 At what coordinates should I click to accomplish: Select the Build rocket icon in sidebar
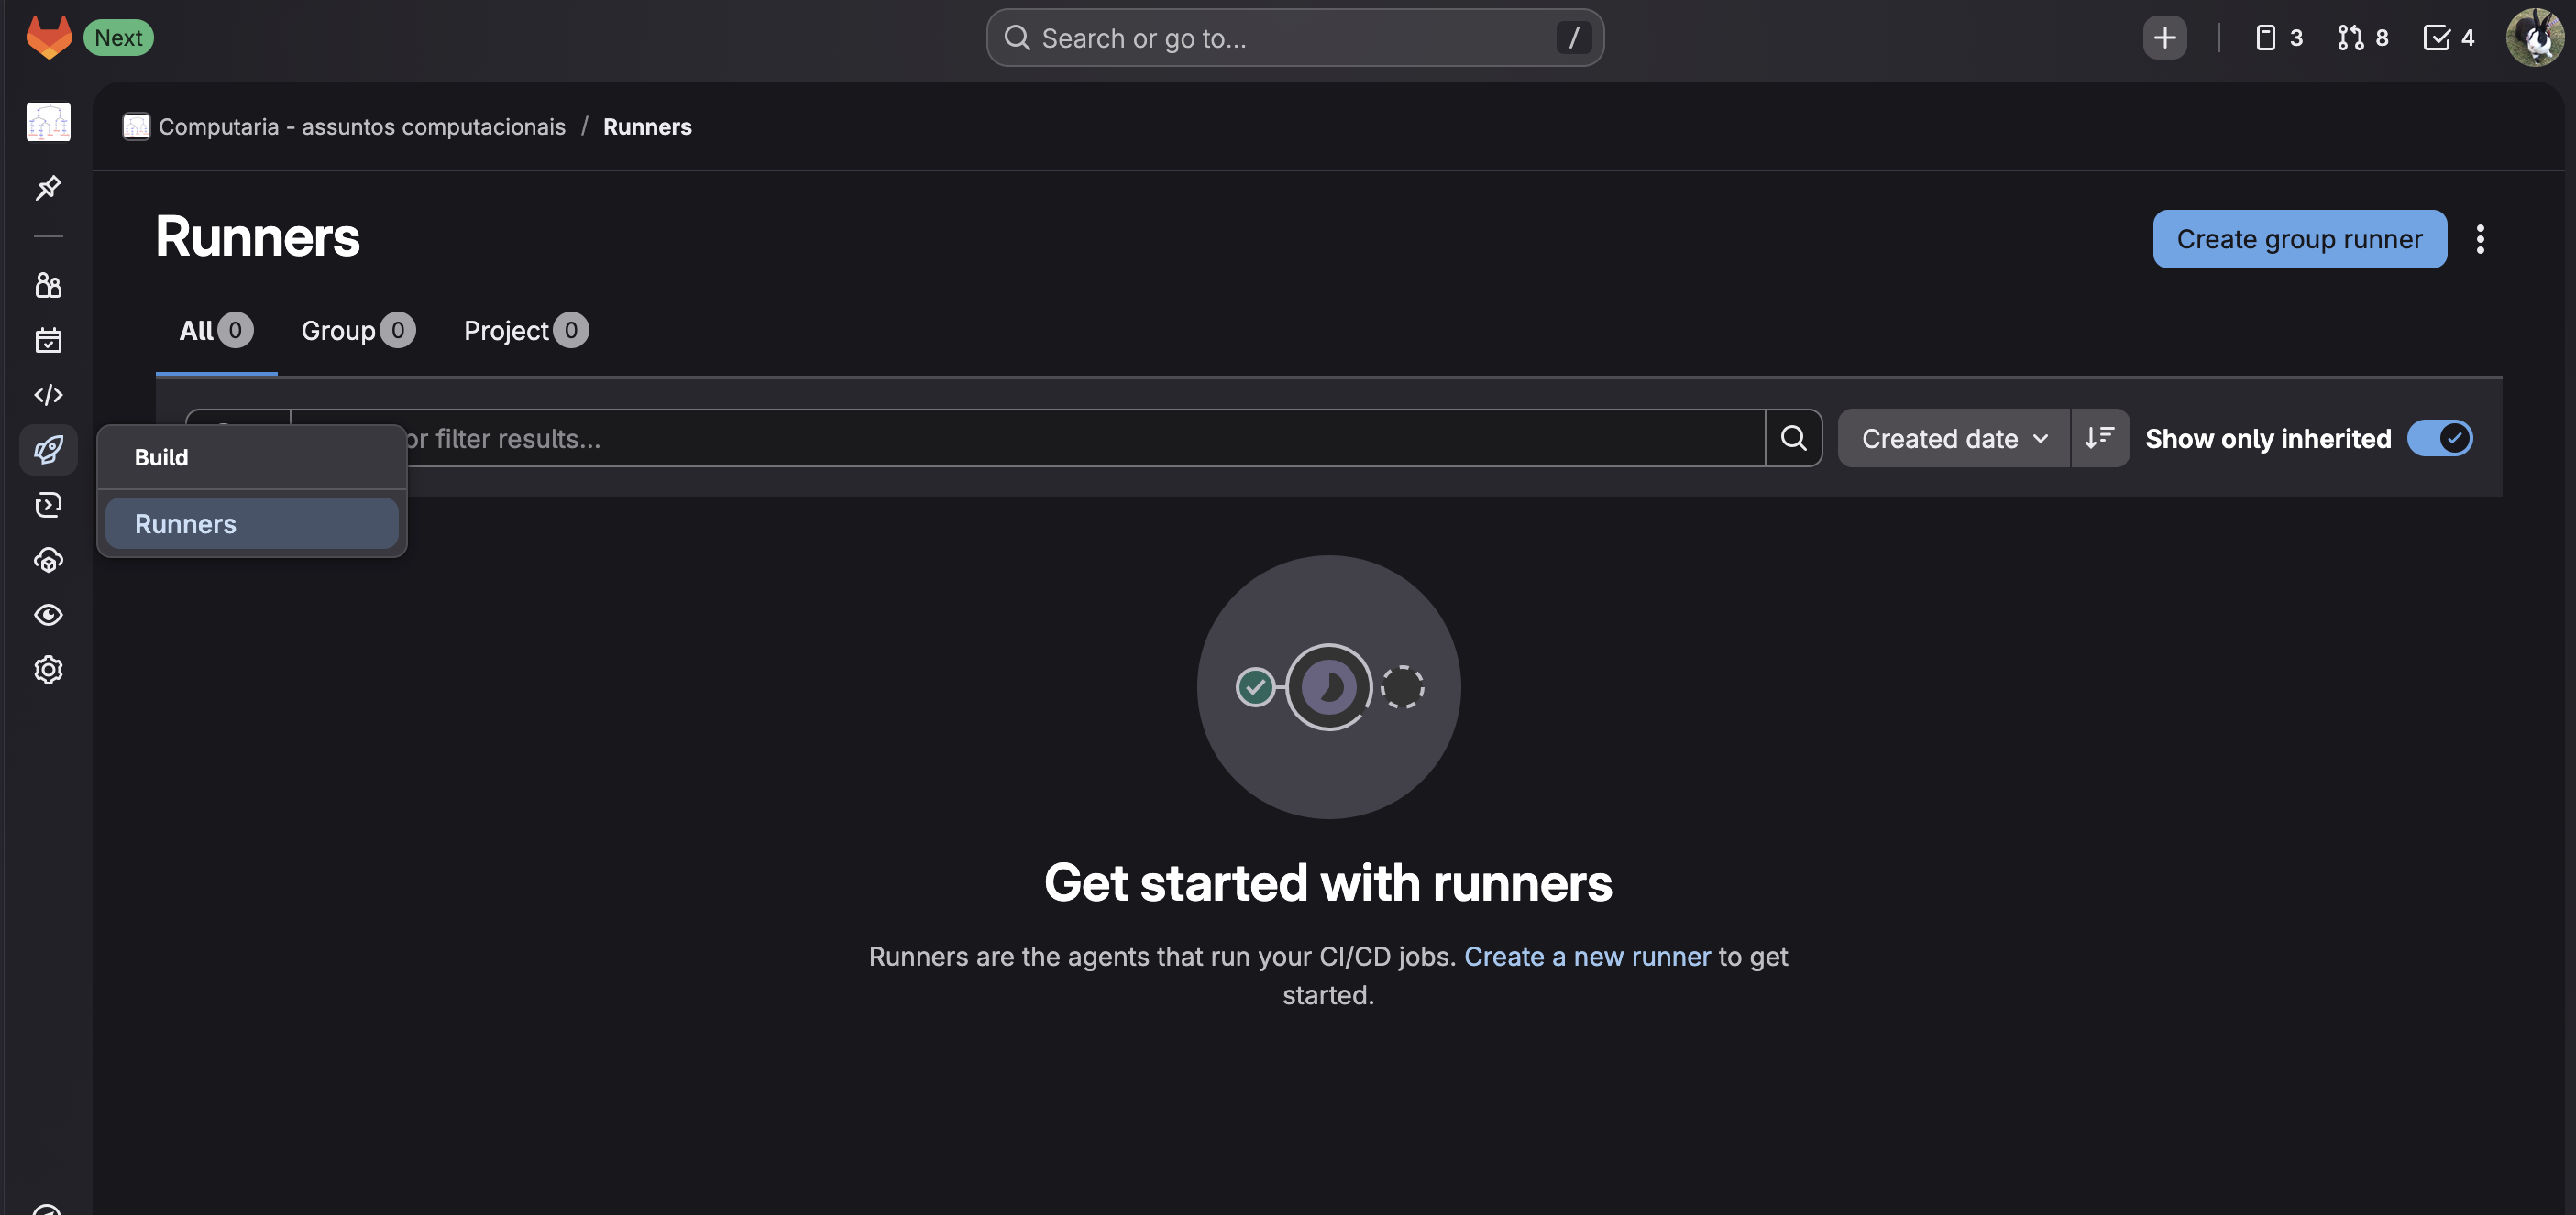point(48,450)
